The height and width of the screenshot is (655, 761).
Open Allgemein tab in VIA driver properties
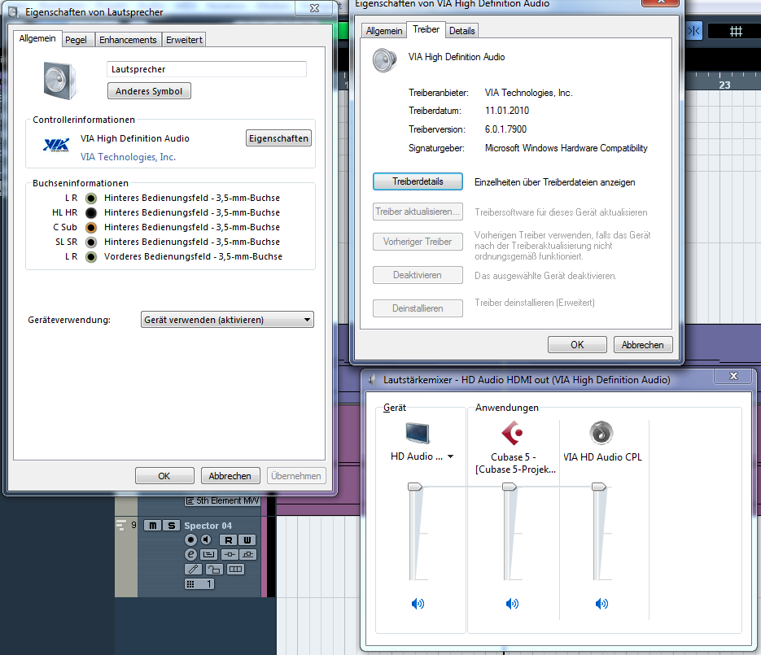[x=384, y=31]
